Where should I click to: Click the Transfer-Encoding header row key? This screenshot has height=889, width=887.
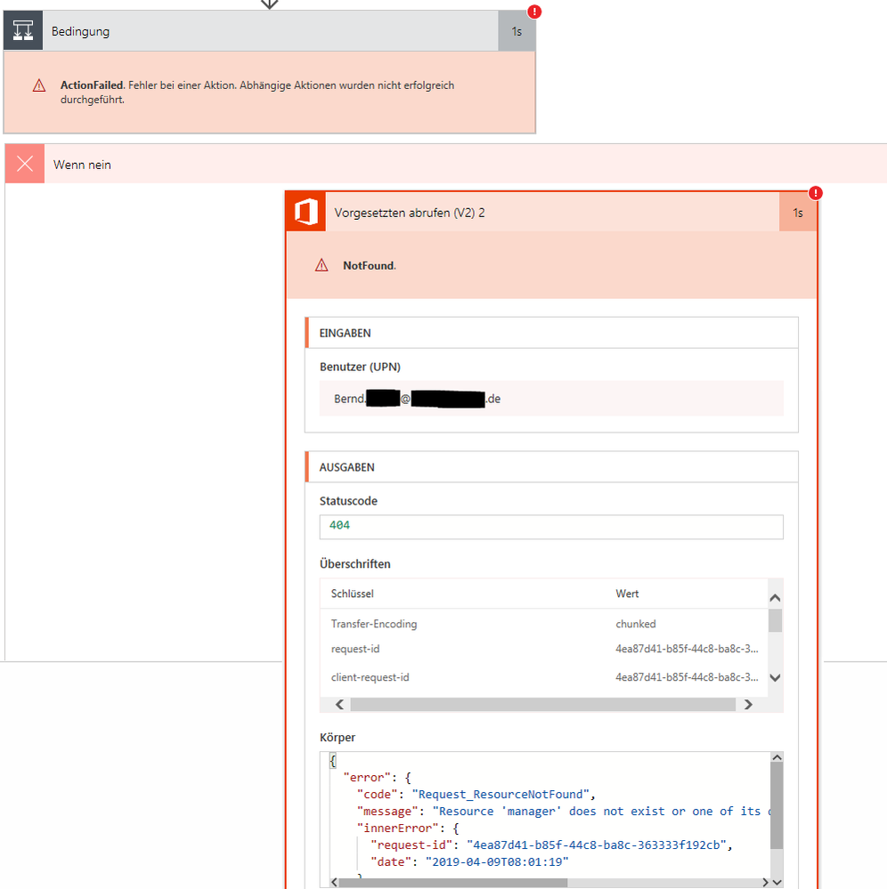coord(374,624)
